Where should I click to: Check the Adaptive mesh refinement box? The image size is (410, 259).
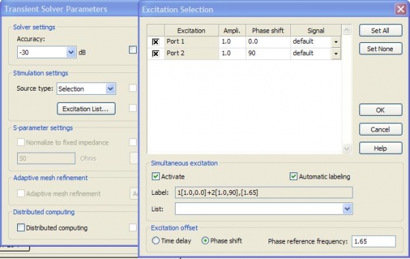tap(20, 194)
